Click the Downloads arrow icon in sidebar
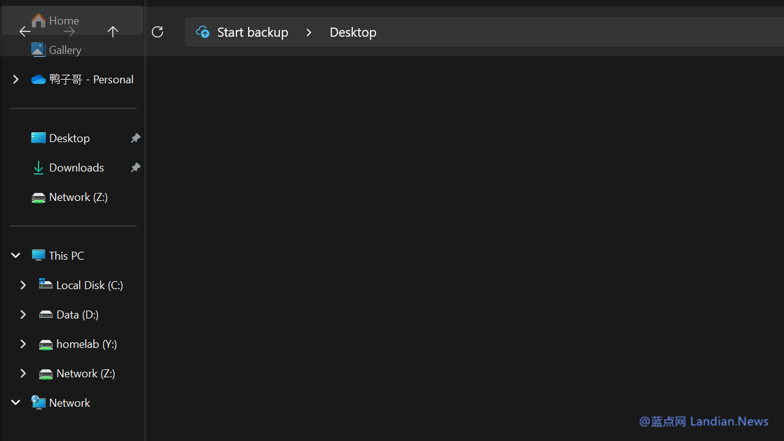The height and width of the screenshot is (441, 784). tap(39, 168)
